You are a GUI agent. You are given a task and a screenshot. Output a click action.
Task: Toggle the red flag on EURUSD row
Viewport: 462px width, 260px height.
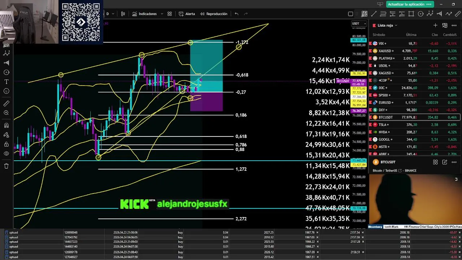point(370,103)
